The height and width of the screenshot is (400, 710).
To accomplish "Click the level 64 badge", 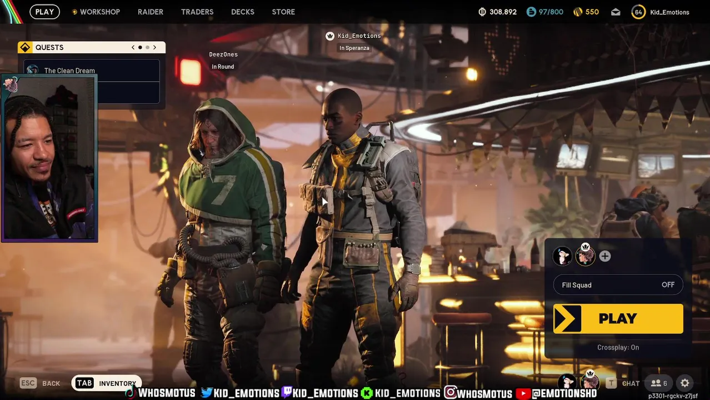I will point(638,12).
